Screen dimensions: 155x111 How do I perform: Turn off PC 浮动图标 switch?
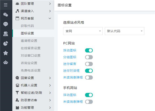[89, 50]
